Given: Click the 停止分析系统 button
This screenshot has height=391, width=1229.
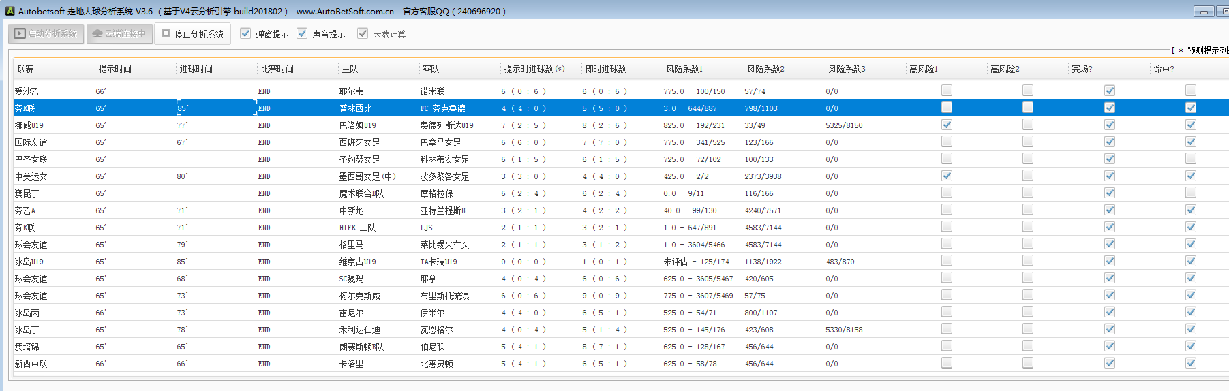Looking at the screenshot, I should coord(192,34).
